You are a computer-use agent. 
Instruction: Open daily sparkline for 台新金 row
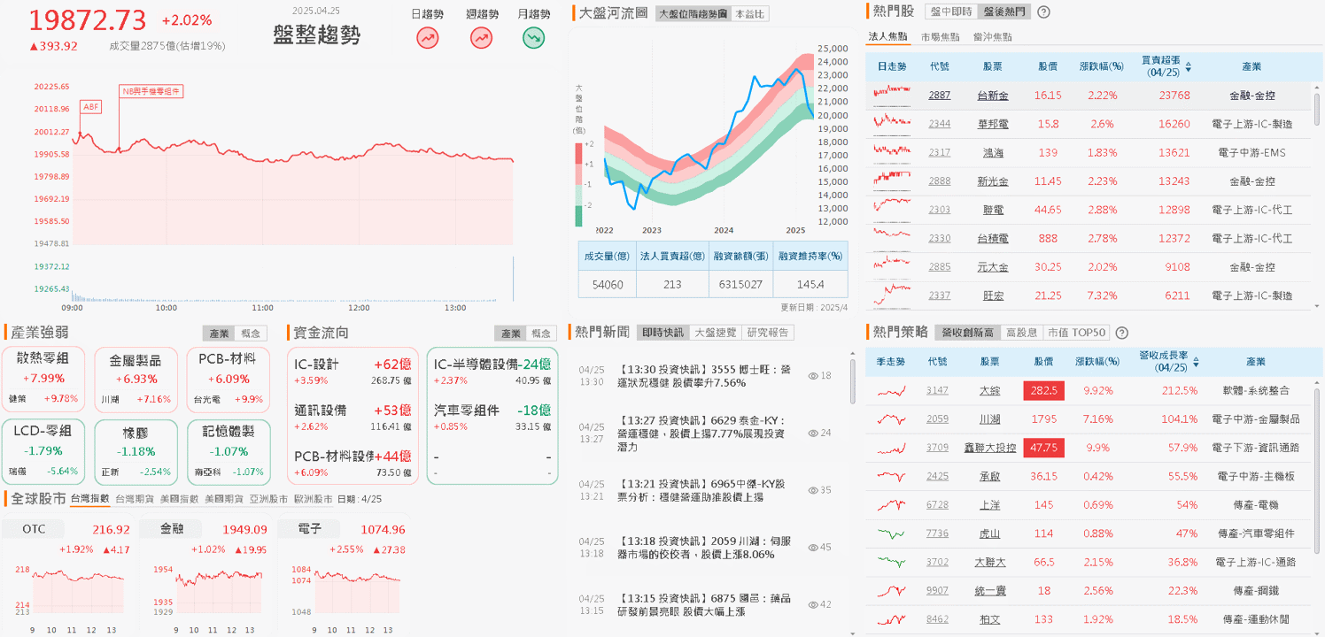tap(892, 95)
